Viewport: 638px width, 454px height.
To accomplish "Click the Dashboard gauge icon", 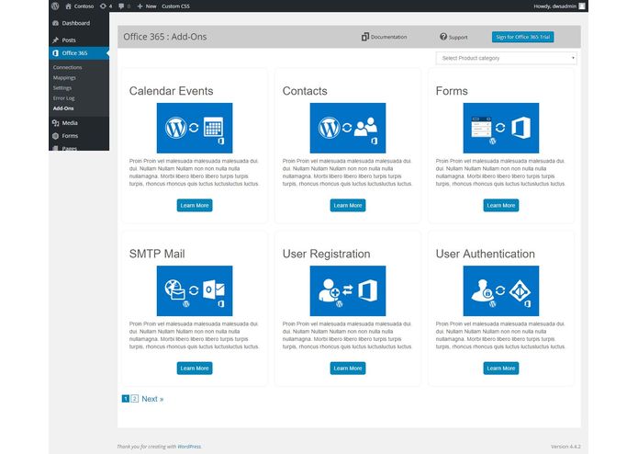I will [56, 23].
